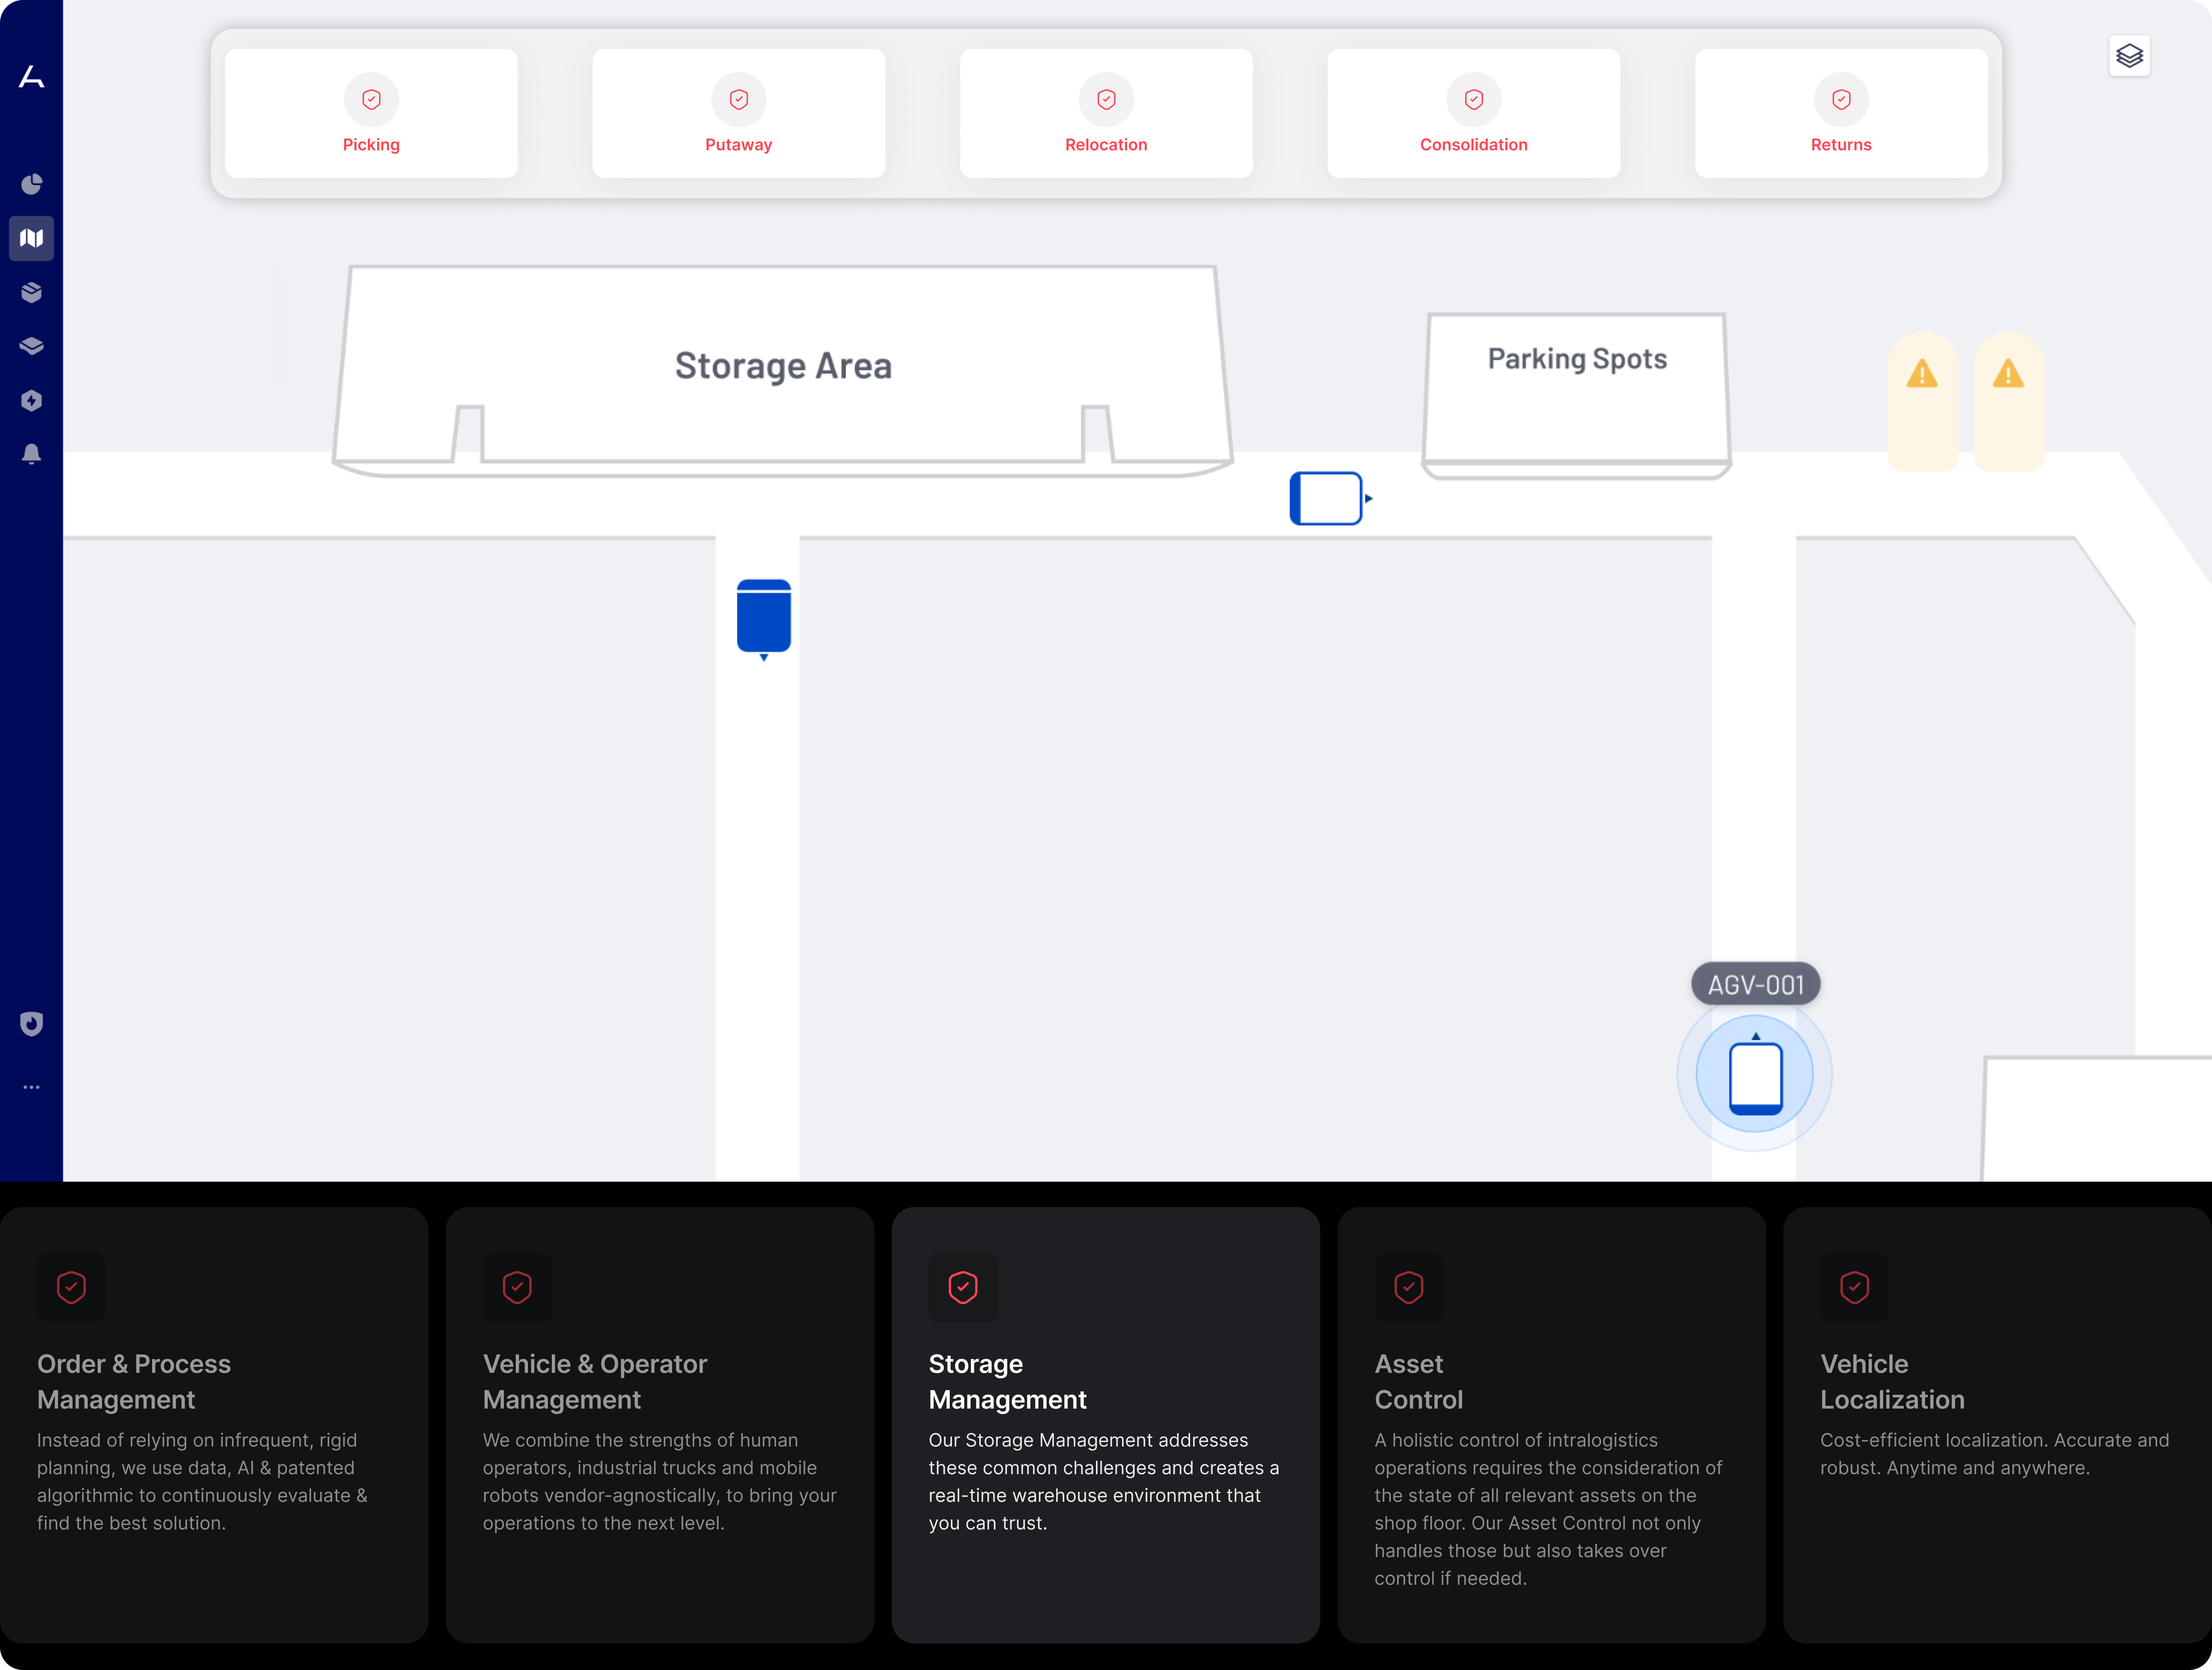Click the pie chart dashboard sidebar icon
Image resolution: width=2212 pixels, height=1670 pixels.
click(31, 184)
